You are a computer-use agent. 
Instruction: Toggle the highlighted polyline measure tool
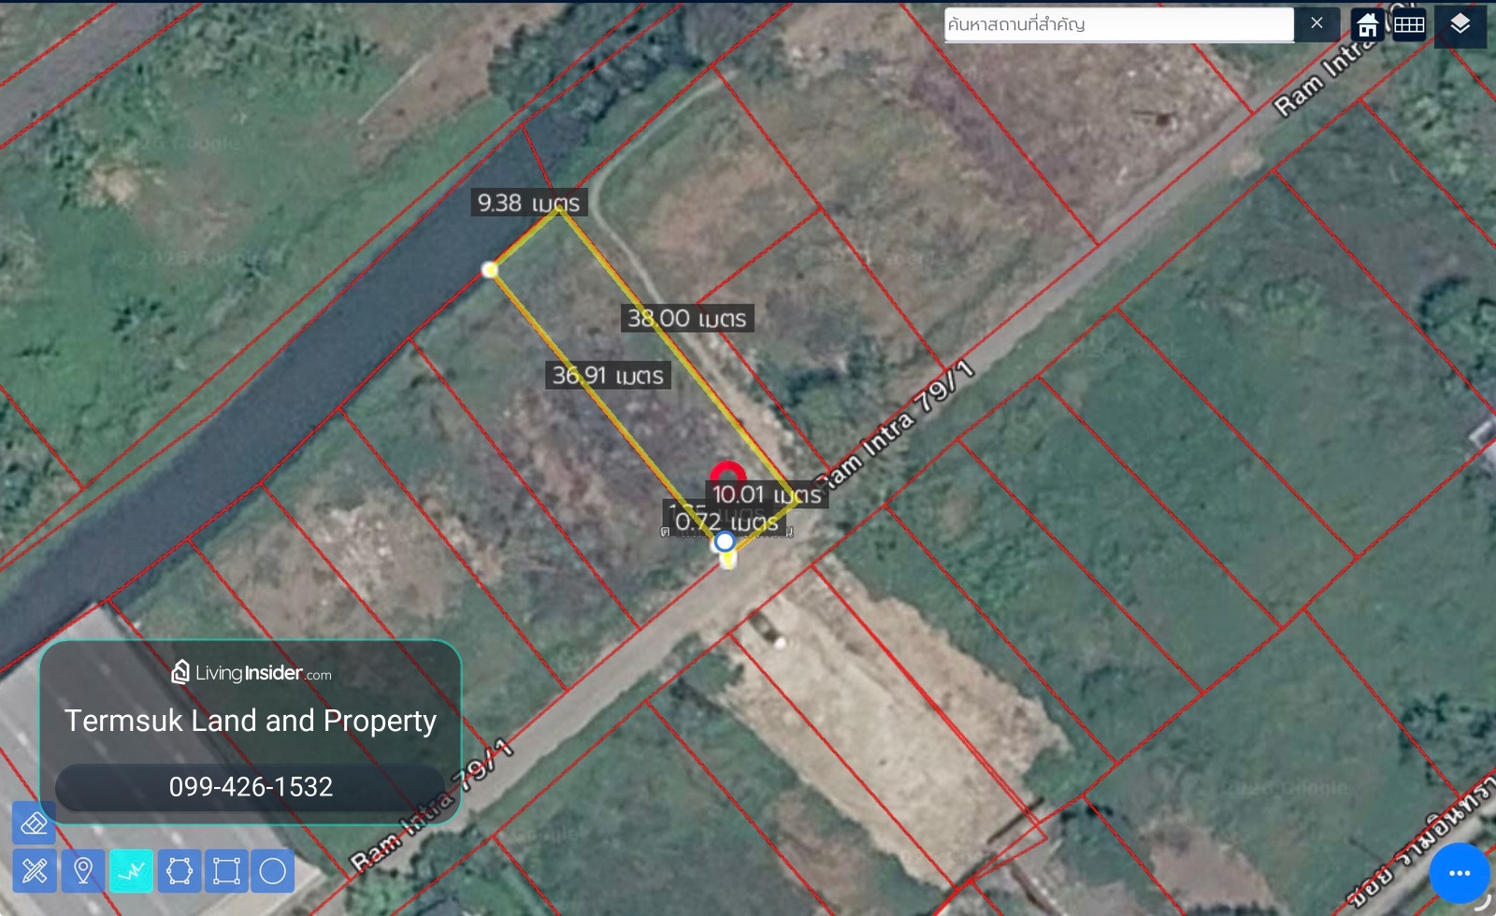point(132,871)
